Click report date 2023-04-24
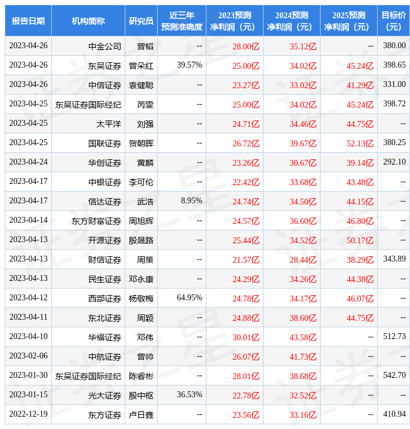 click(28, 162)
